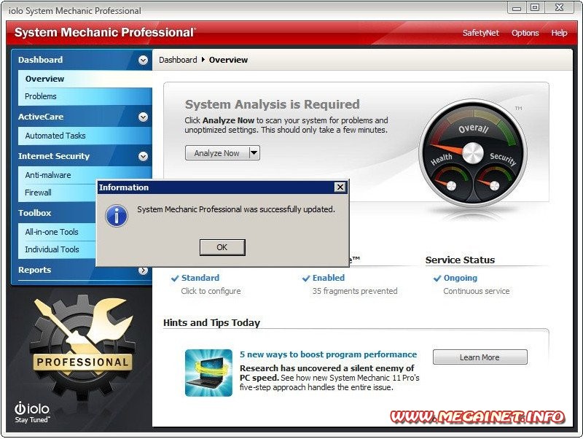Viewport: 583px width, 439px height.
Task: Click the Overall gauge dial
Action: [472, 152]
